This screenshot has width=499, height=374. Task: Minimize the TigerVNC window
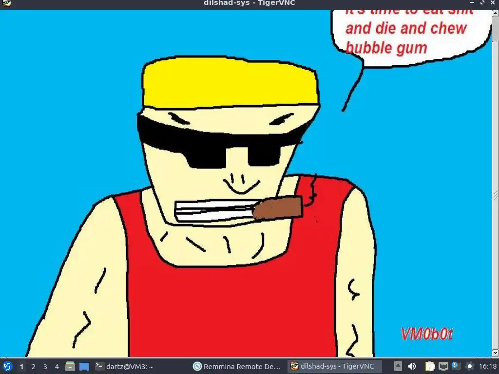tap(472, 2)
